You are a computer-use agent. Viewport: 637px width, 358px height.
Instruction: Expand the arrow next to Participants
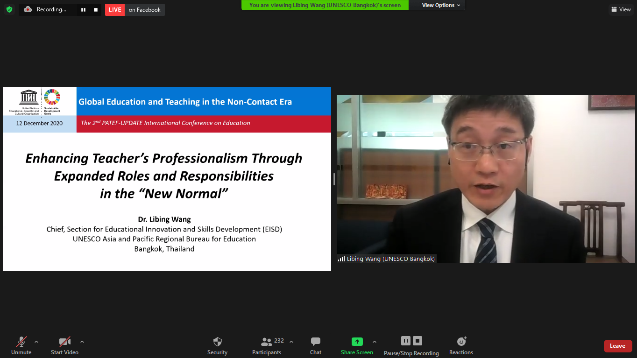291,342
